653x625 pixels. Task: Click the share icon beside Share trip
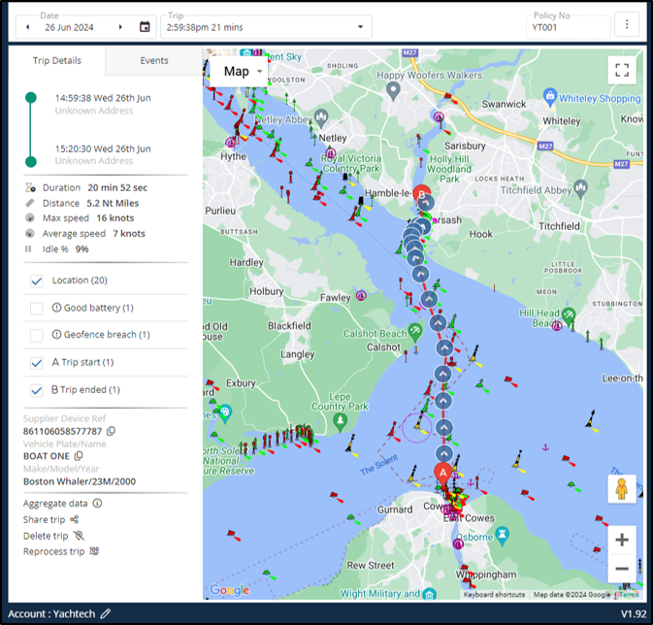coord(74,519)
